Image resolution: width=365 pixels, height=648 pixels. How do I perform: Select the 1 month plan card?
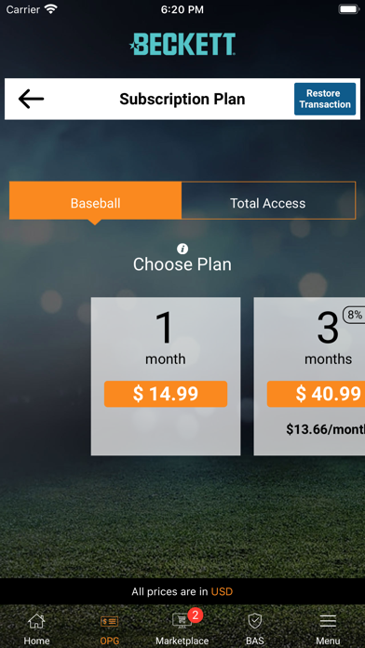tap(166, 376)
